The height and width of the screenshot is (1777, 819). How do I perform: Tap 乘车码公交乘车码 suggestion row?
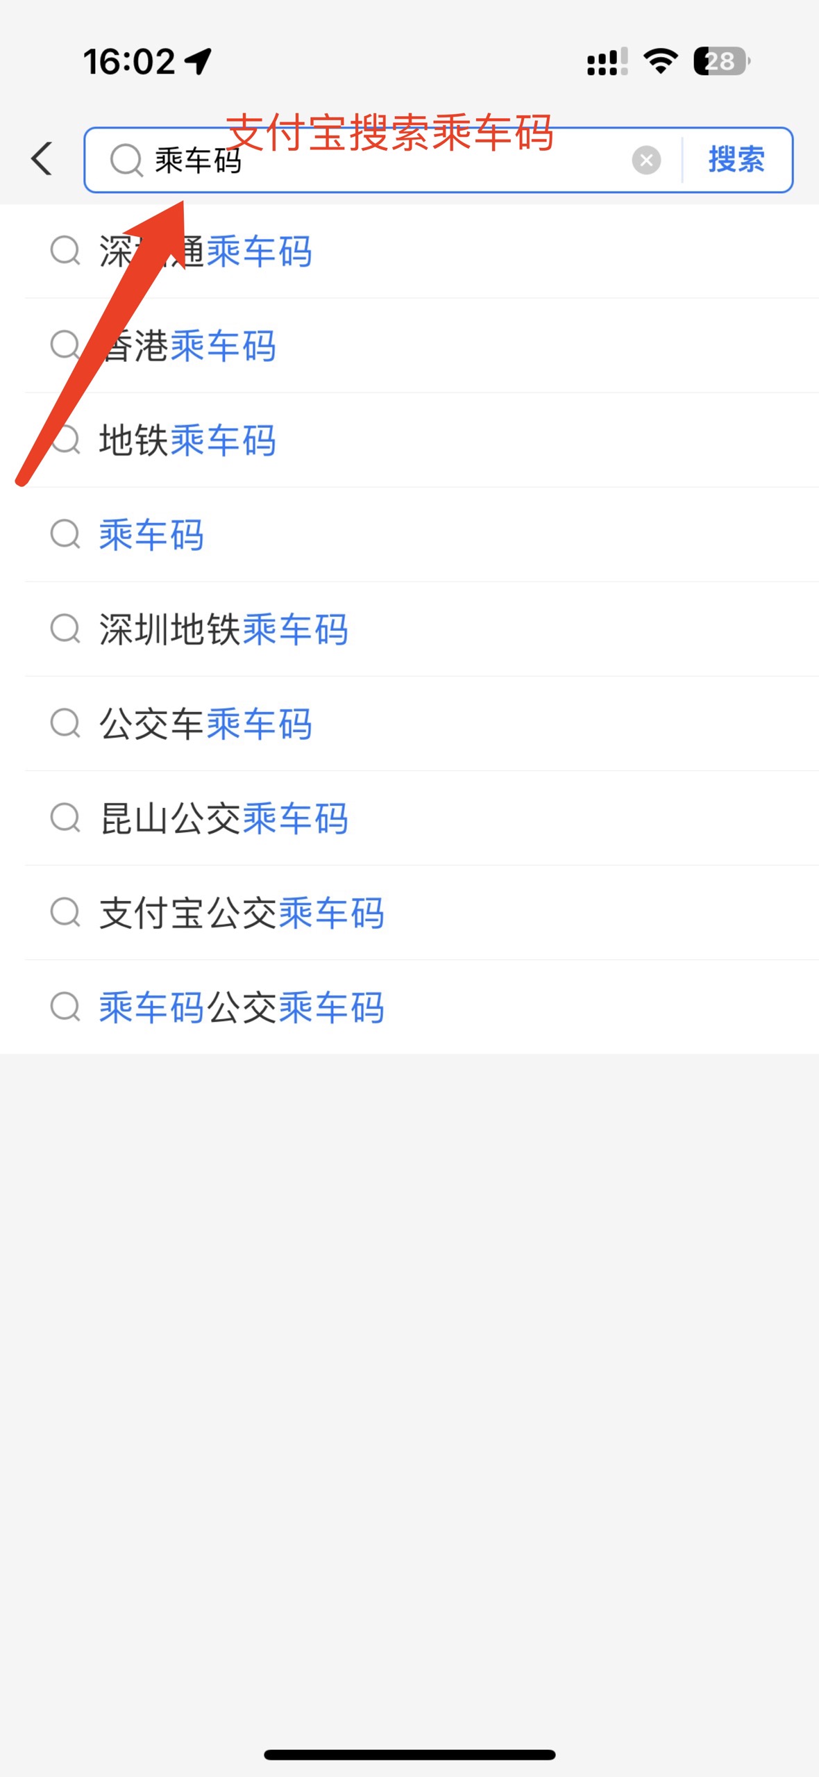pos(409,1007)
